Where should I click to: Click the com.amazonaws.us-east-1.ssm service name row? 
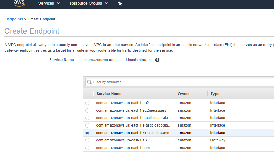123,148
